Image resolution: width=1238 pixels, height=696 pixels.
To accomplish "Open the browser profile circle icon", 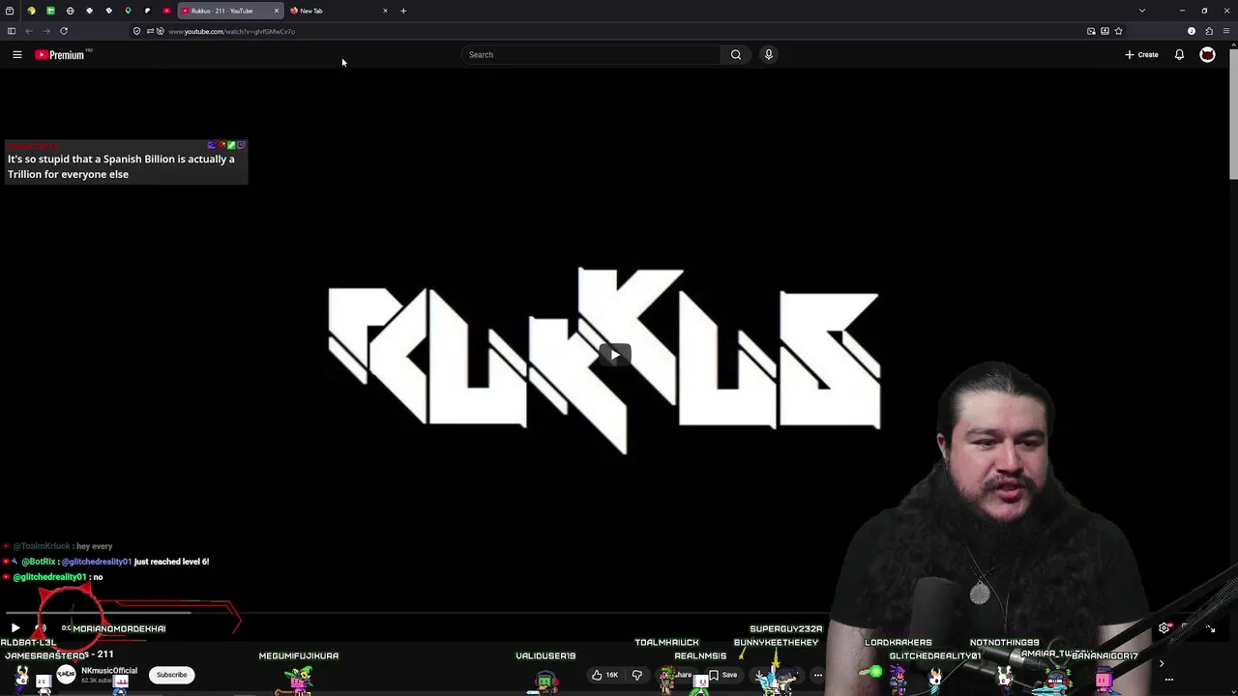I will (x=1192, y=31).
